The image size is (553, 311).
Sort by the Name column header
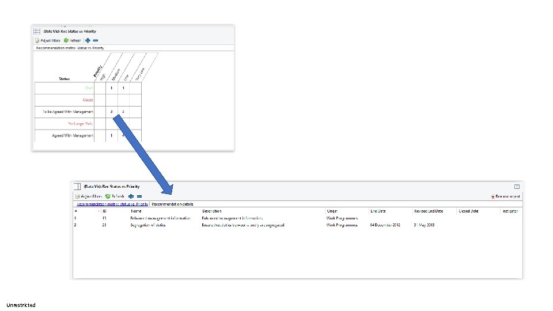pos(136,211)
